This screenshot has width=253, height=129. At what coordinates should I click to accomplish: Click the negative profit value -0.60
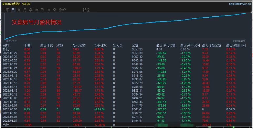click(x=76, y=109)
